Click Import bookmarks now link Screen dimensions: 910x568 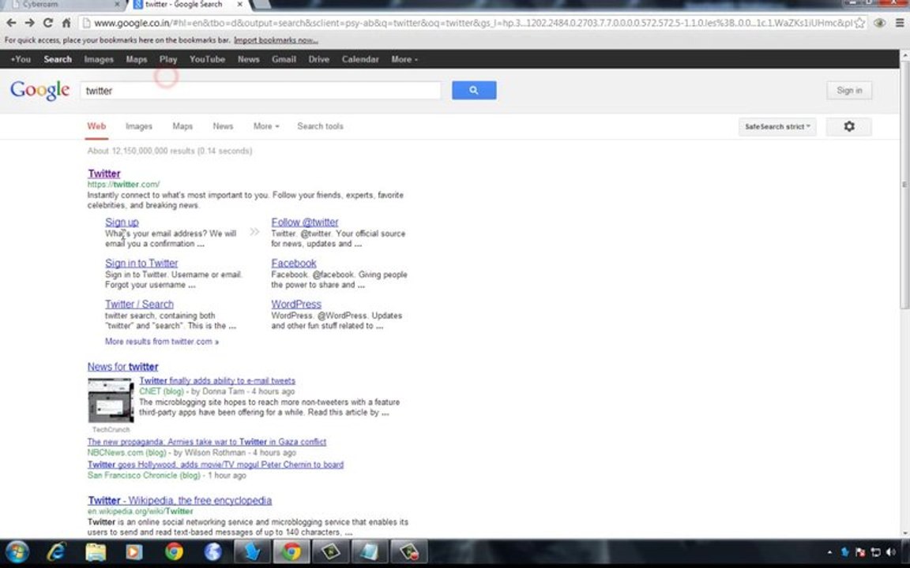[276, 40]
